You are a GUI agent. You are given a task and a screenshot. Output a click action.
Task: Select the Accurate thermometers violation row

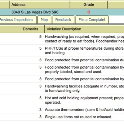click(x=62, y=110)
